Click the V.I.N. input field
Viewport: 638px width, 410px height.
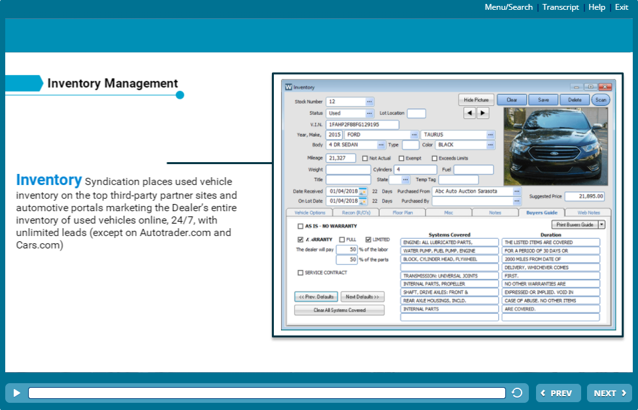click(x=362, y=124)
